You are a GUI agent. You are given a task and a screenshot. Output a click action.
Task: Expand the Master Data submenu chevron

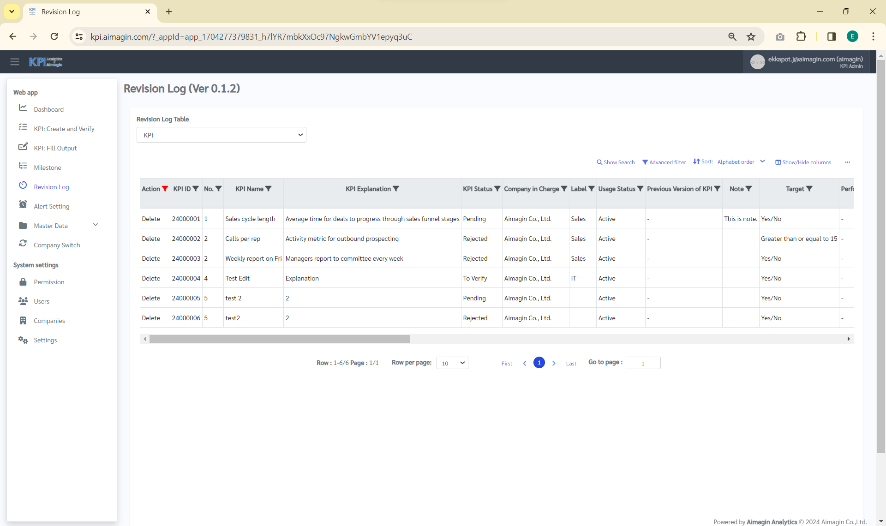point(96,225)
